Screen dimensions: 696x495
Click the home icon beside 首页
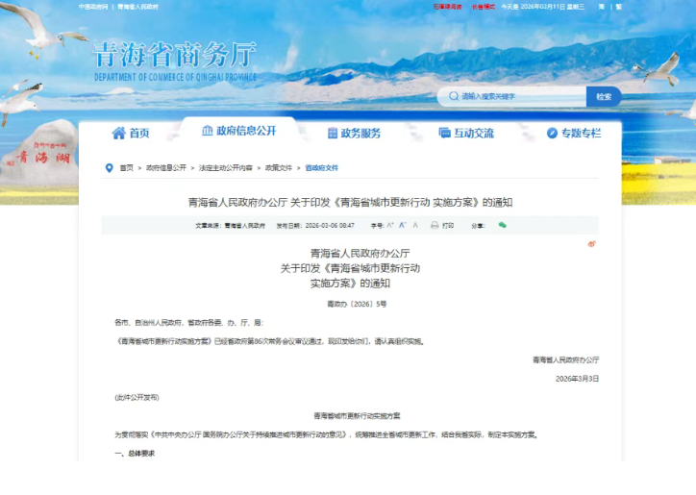pyautogui.click(x=118, y=133)
